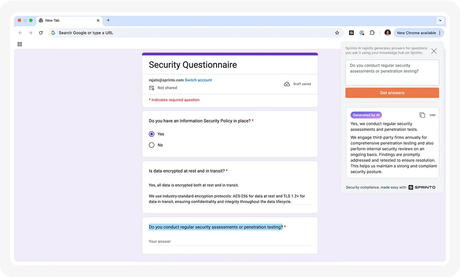Screen dimensions: 460x277
Task: Open the three-dot options on AI answer
Action: click(432, 115)
